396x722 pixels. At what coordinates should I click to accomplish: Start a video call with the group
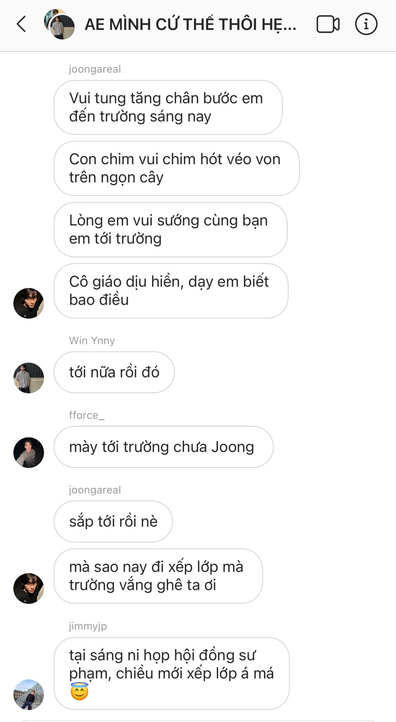click(x=328, y=24)
